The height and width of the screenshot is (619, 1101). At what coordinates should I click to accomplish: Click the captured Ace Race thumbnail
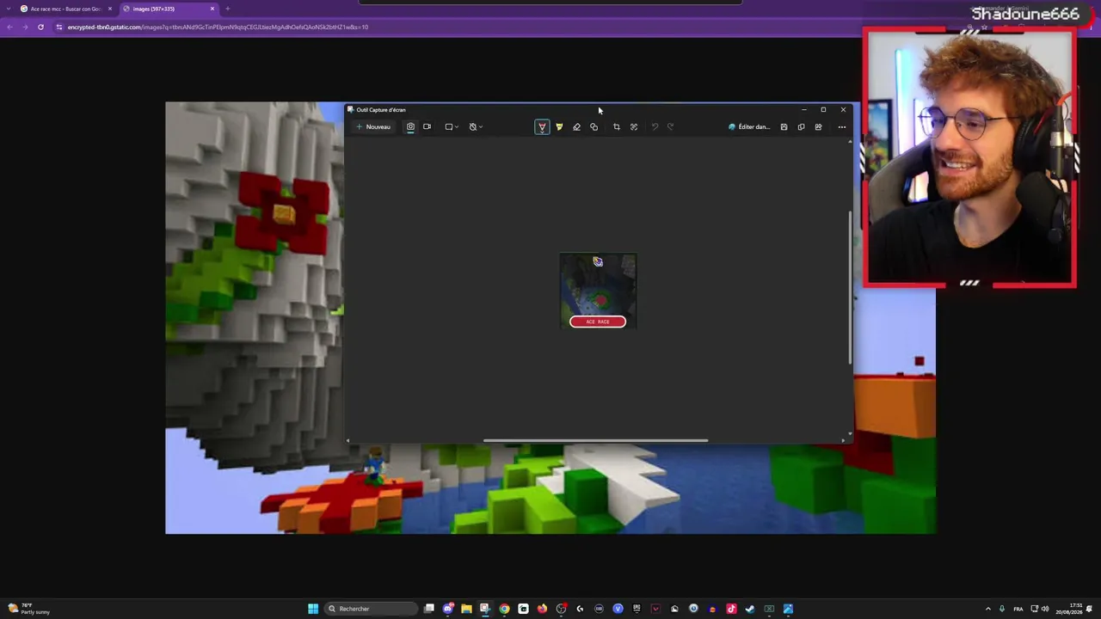[598, 291]
